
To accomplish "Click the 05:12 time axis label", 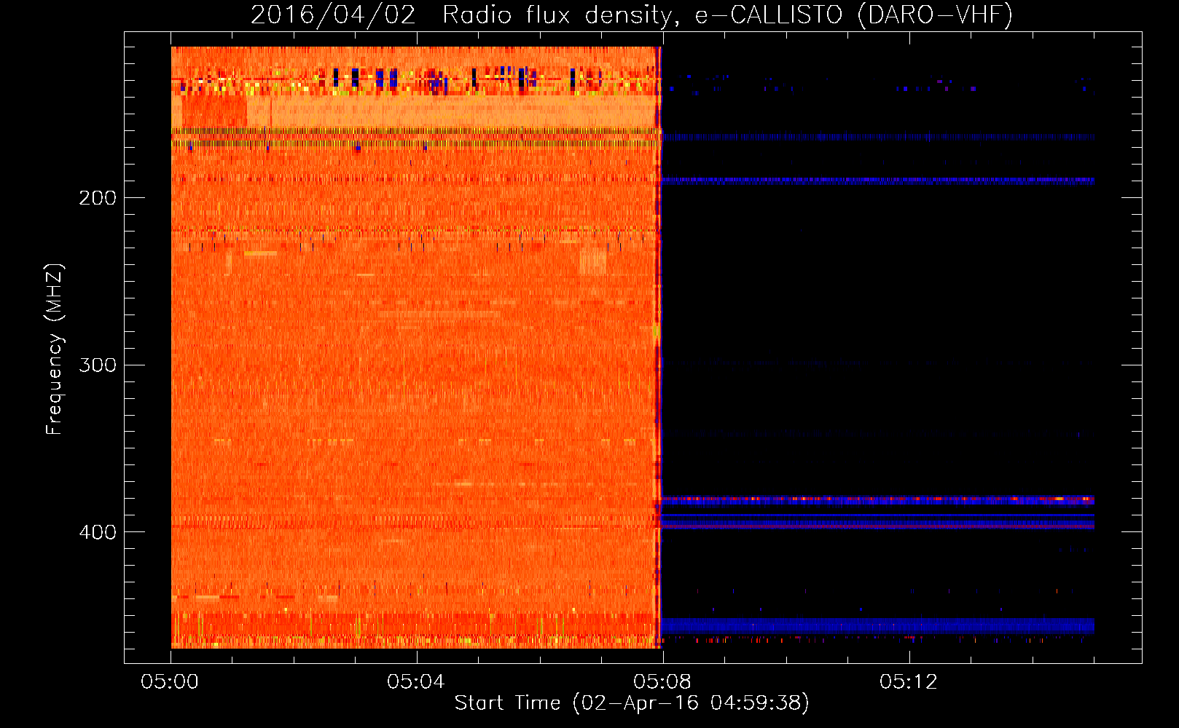I will [x=909, y=682].
